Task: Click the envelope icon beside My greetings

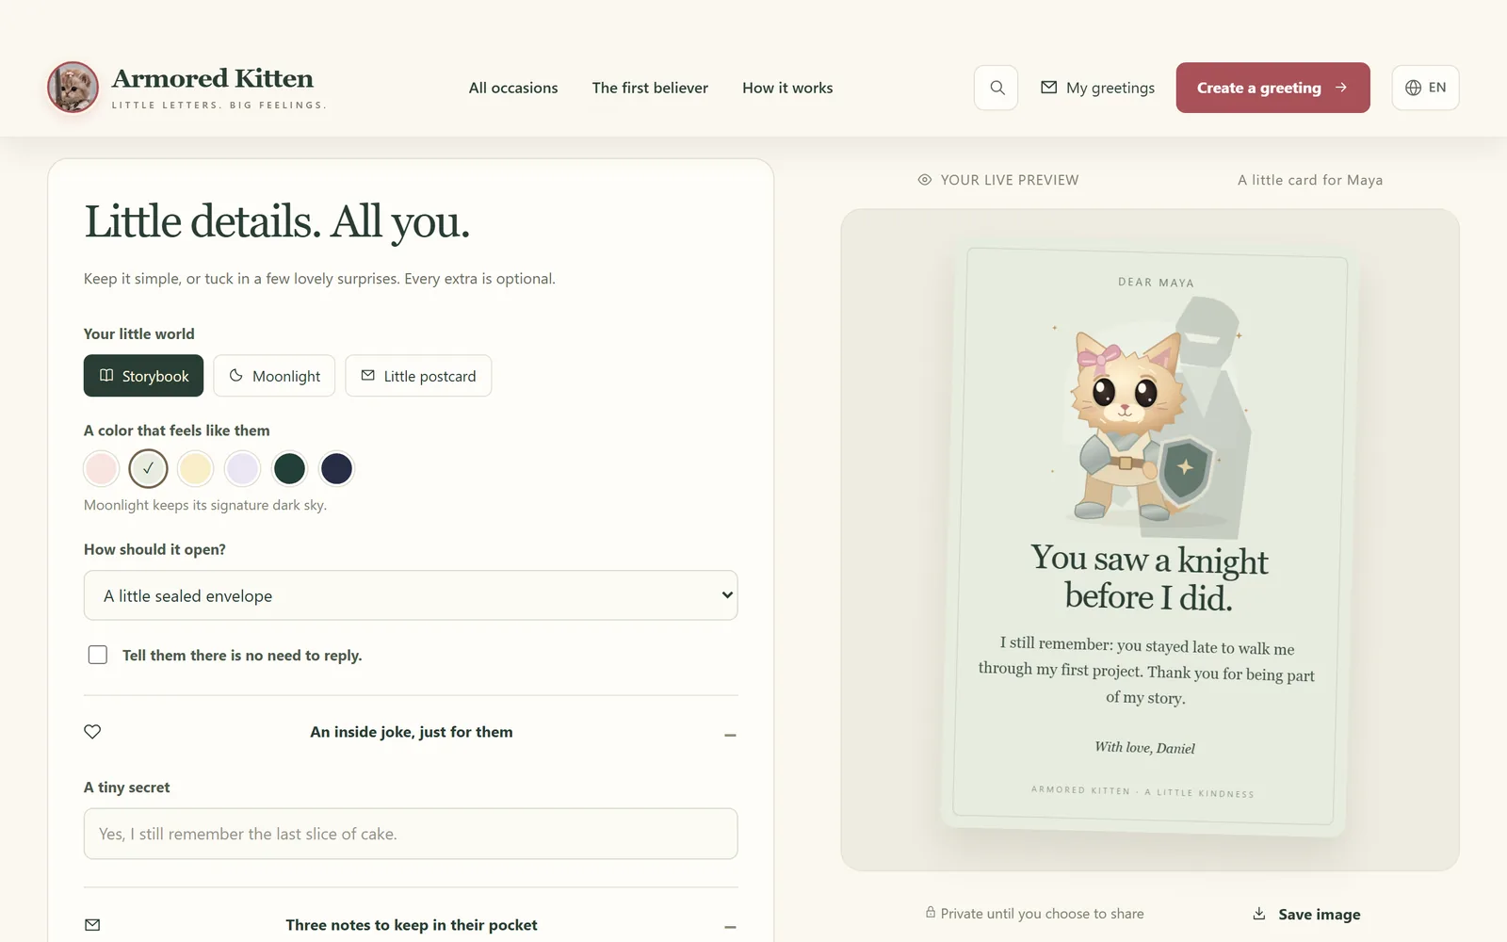Action: tap(1048, 88)
